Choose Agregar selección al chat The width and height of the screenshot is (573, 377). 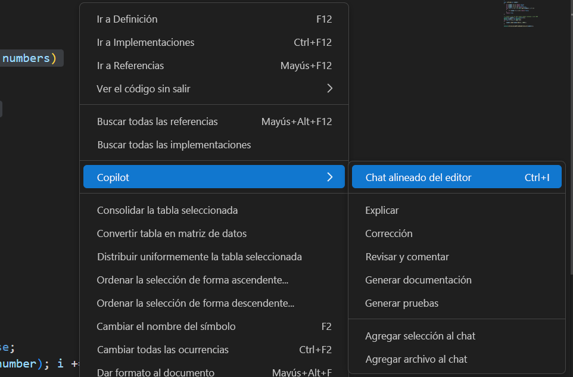click(x=420, y=336)
